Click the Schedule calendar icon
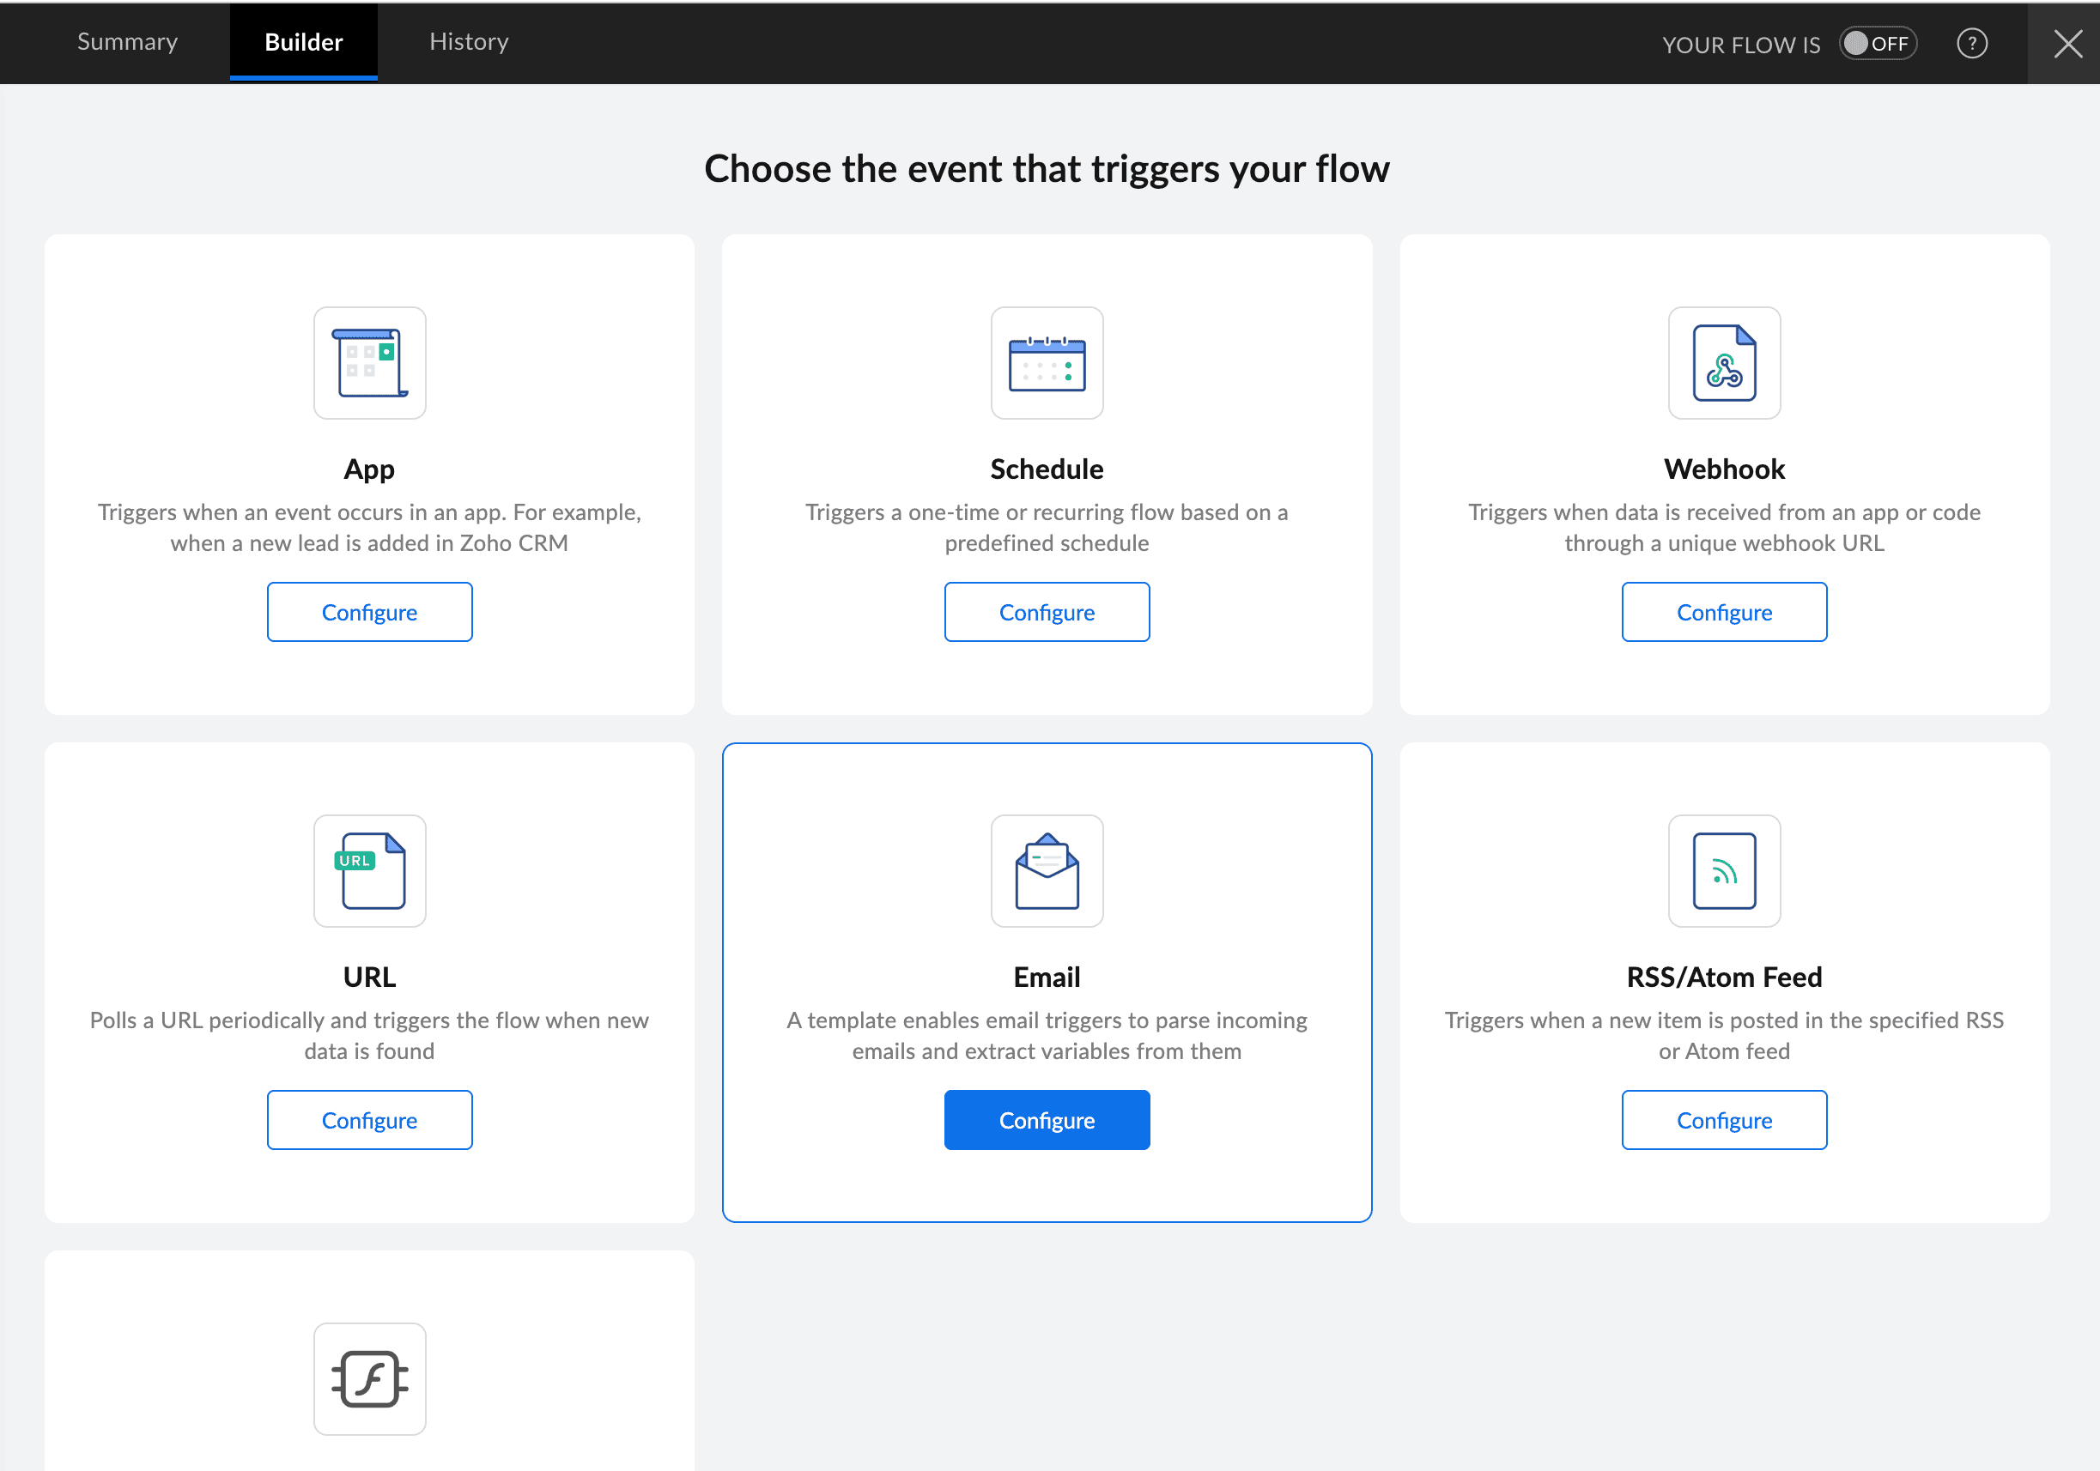2100x1471 pixels. [x=1047, y=363]
